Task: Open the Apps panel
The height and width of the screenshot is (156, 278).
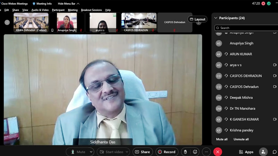Action: (246, 152)
